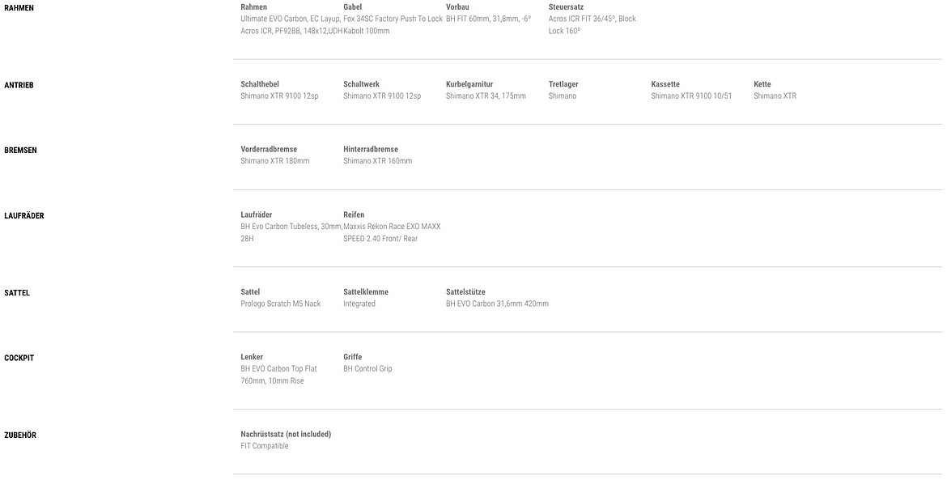The height and width of the screenshot is (480, 947).
Task: Click the RAHMEN section heading
Action: point(19,8)
